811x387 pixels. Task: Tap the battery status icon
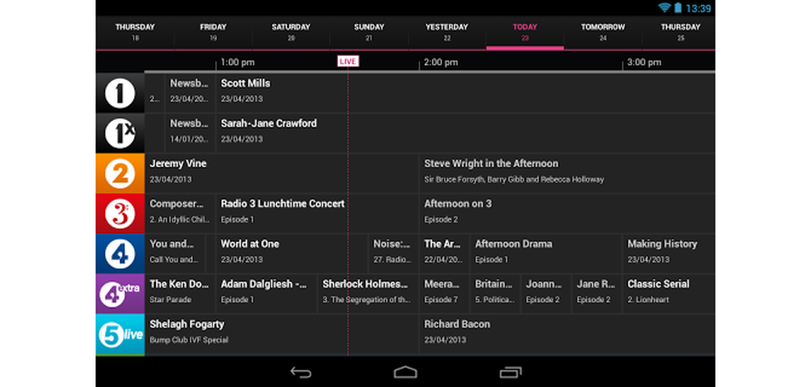(678, 8)
